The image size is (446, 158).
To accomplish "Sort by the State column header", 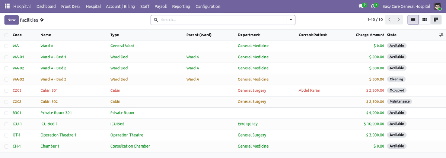I will click(x=392, y=35).
